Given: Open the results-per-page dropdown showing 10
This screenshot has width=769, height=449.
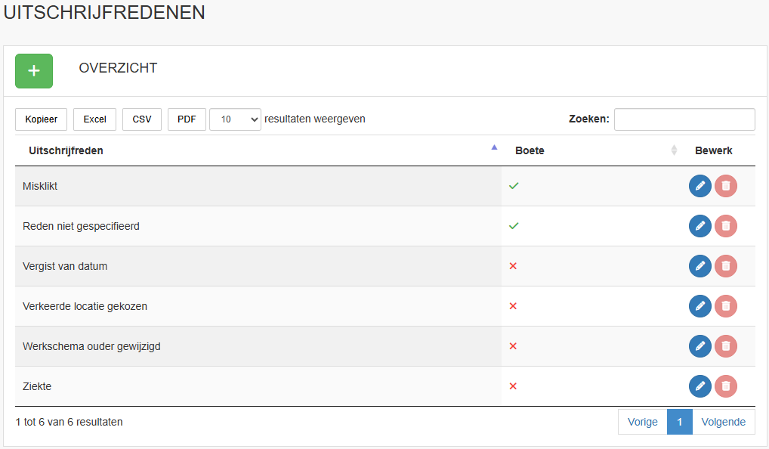Looking at the screenshot, I should (x=236, y=119).
